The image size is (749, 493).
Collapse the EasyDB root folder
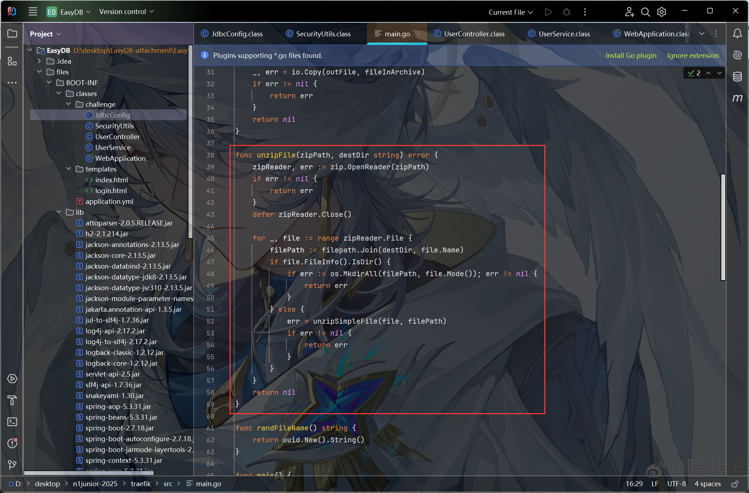coord(30,50)
